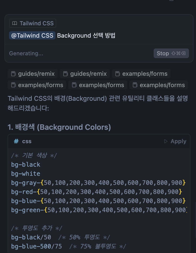This screenshot has height=253, width=196.
Task: Open the examples/forms chip in the first row
Action: (x=141, y=74)
